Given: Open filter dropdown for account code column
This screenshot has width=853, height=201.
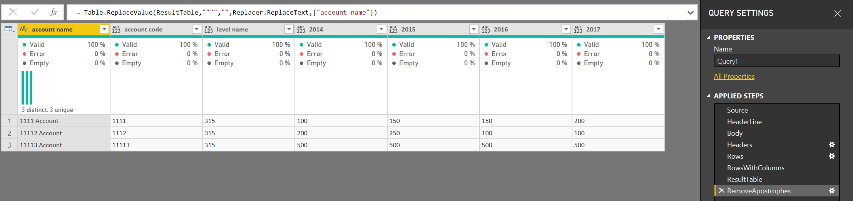Looking at the screenshot, I should coord(197,29).
